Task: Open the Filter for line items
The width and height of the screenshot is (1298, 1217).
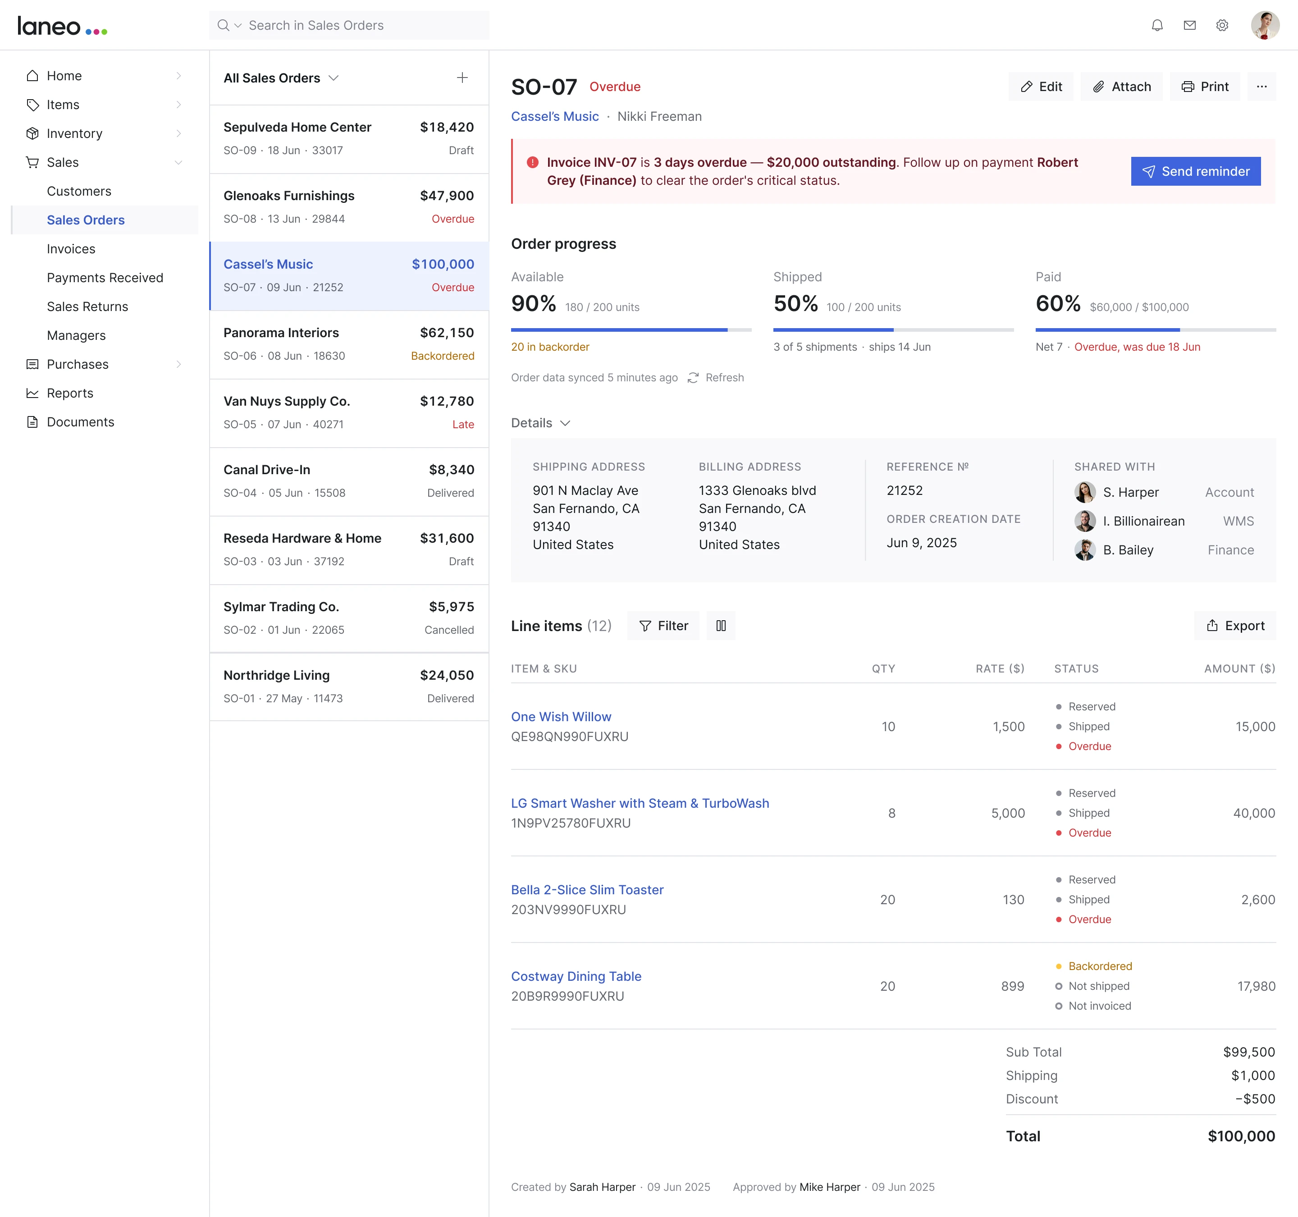Action: click(x=663, y=626)
